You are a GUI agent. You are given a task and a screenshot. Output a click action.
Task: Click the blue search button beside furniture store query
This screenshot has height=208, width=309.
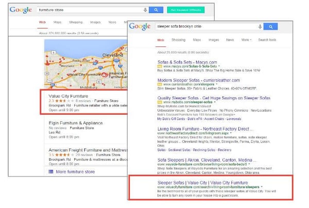click(x=156, y=10)
